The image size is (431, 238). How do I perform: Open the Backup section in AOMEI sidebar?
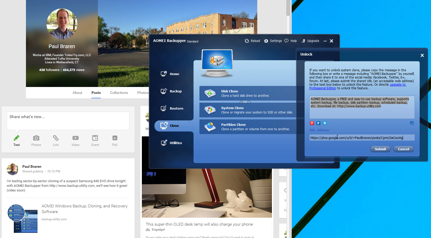(171, 91)
